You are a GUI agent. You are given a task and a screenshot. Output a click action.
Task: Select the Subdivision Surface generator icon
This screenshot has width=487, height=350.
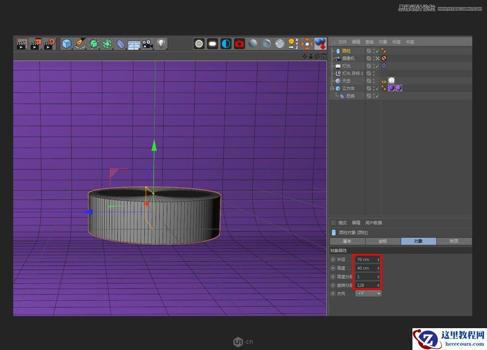point(93,44)
